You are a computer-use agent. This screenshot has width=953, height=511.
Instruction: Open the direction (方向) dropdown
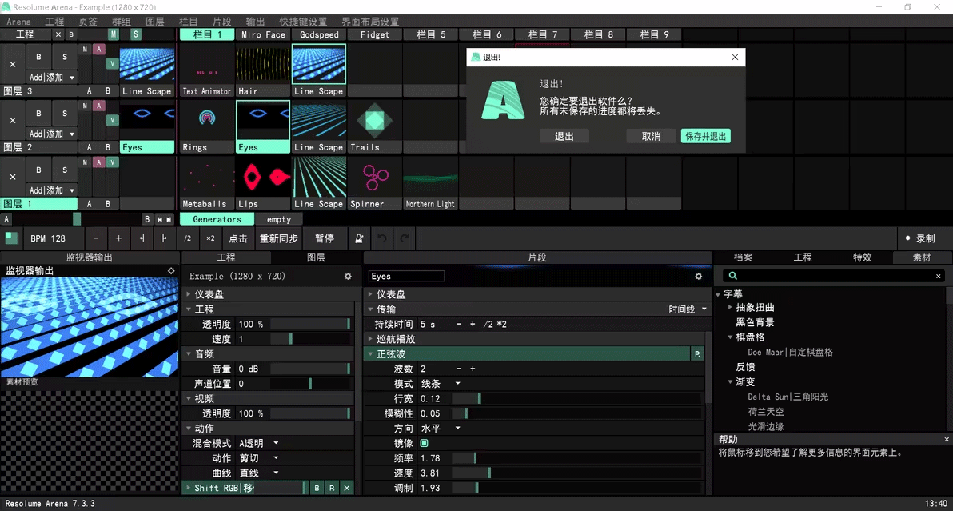[x=441, y=429]
